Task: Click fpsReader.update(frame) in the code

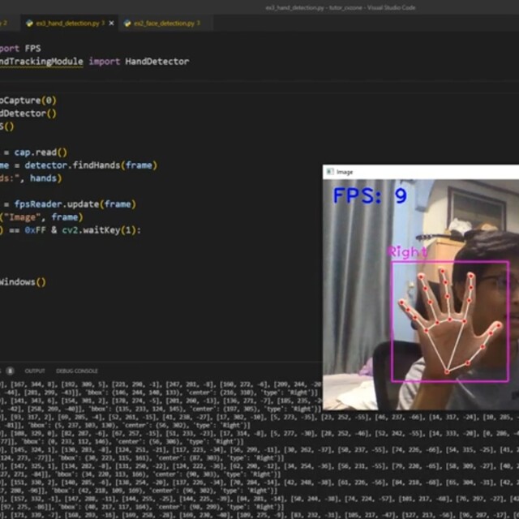Action: tap(74, 204)
